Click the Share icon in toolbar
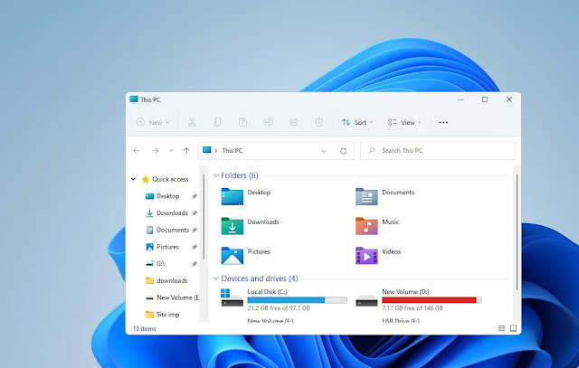The width and height of the screenshot is (579, 368). (x=293, y=122)
